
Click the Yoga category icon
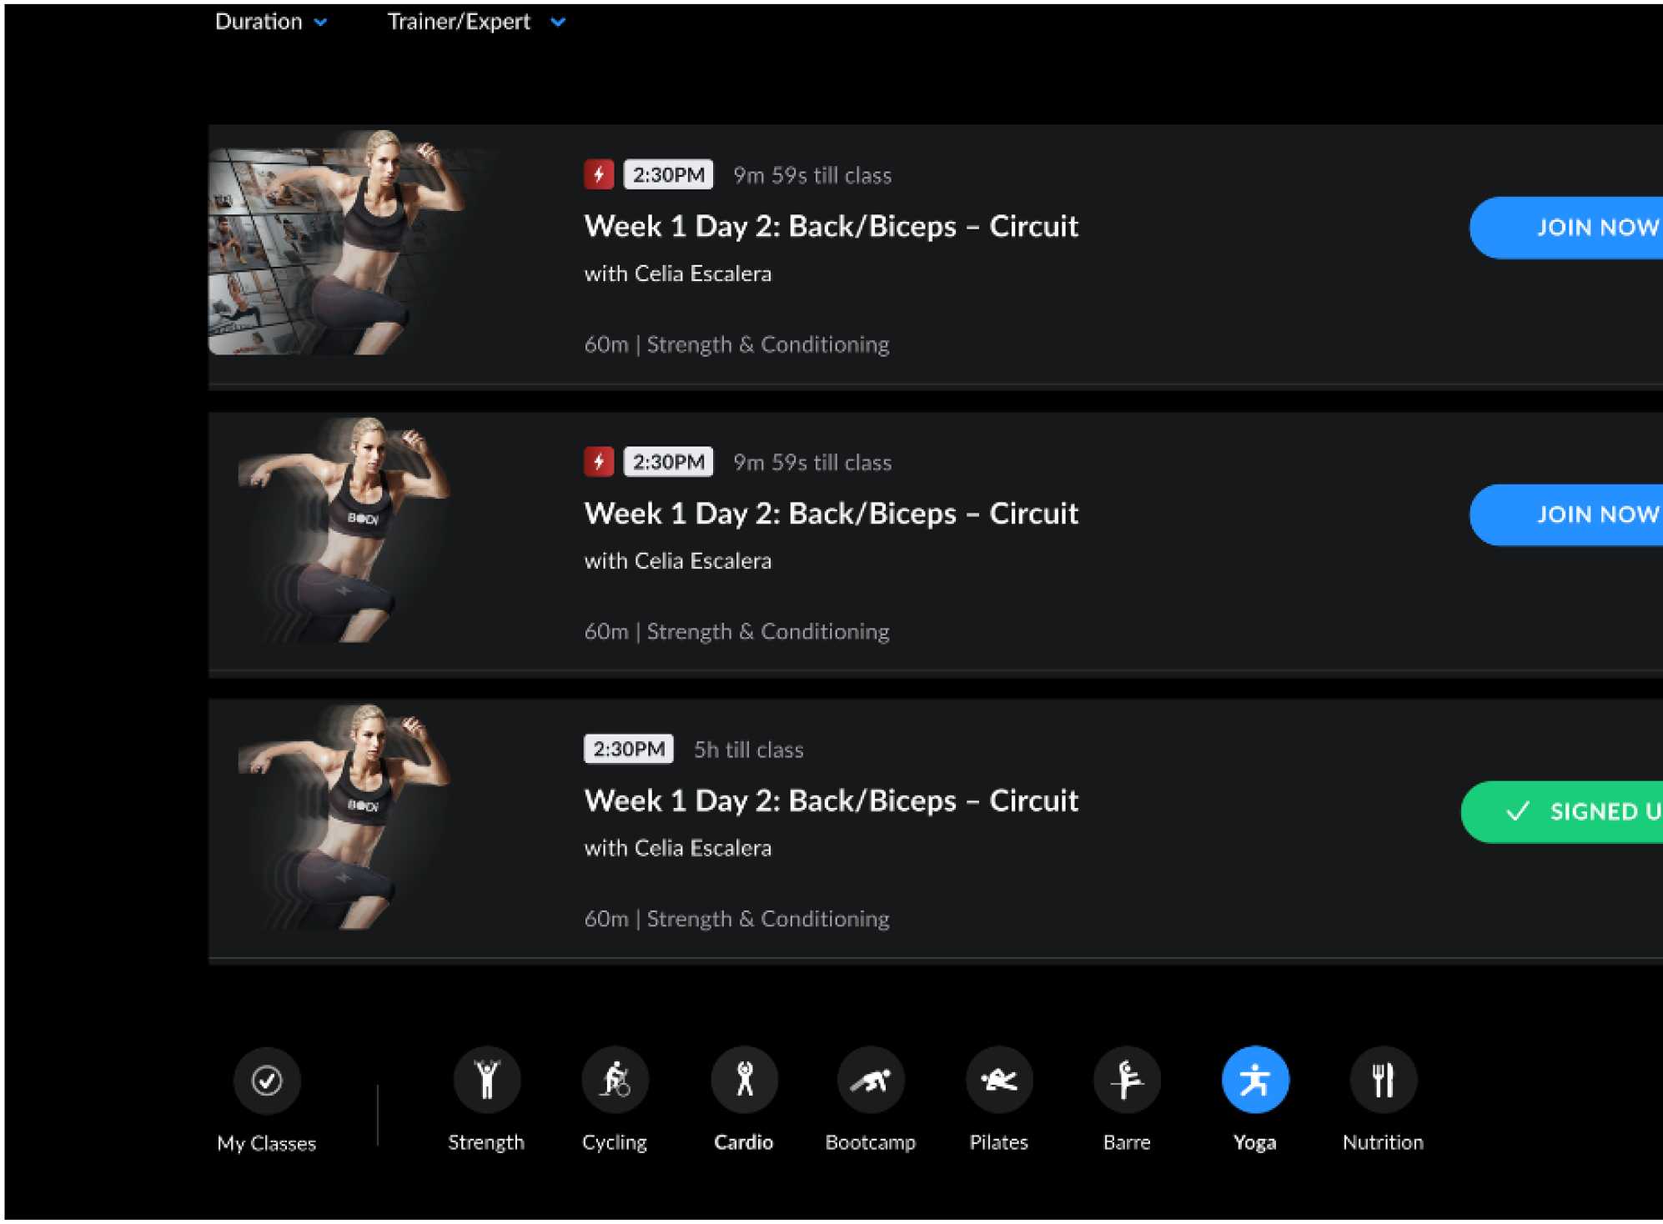[1254, 1080]
